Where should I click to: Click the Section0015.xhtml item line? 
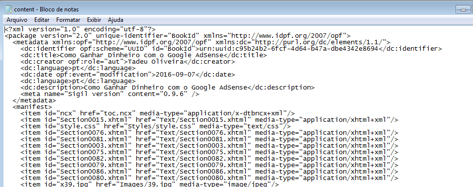[x=209, y=120]
